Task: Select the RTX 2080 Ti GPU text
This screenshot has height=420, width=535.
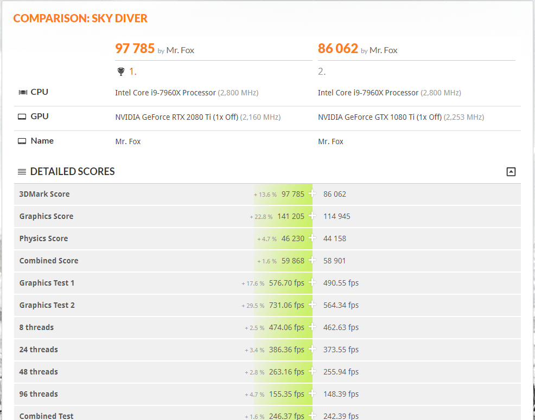Action: click(177, 117)
